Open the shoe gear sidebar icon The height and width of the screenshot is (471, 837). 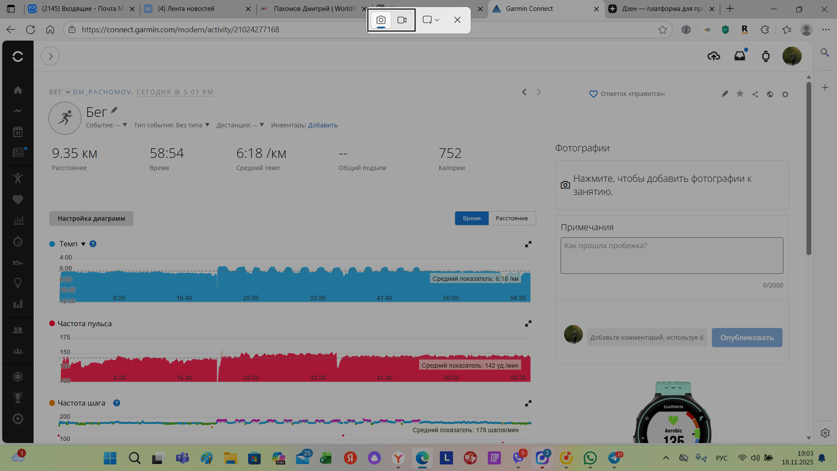18,262
